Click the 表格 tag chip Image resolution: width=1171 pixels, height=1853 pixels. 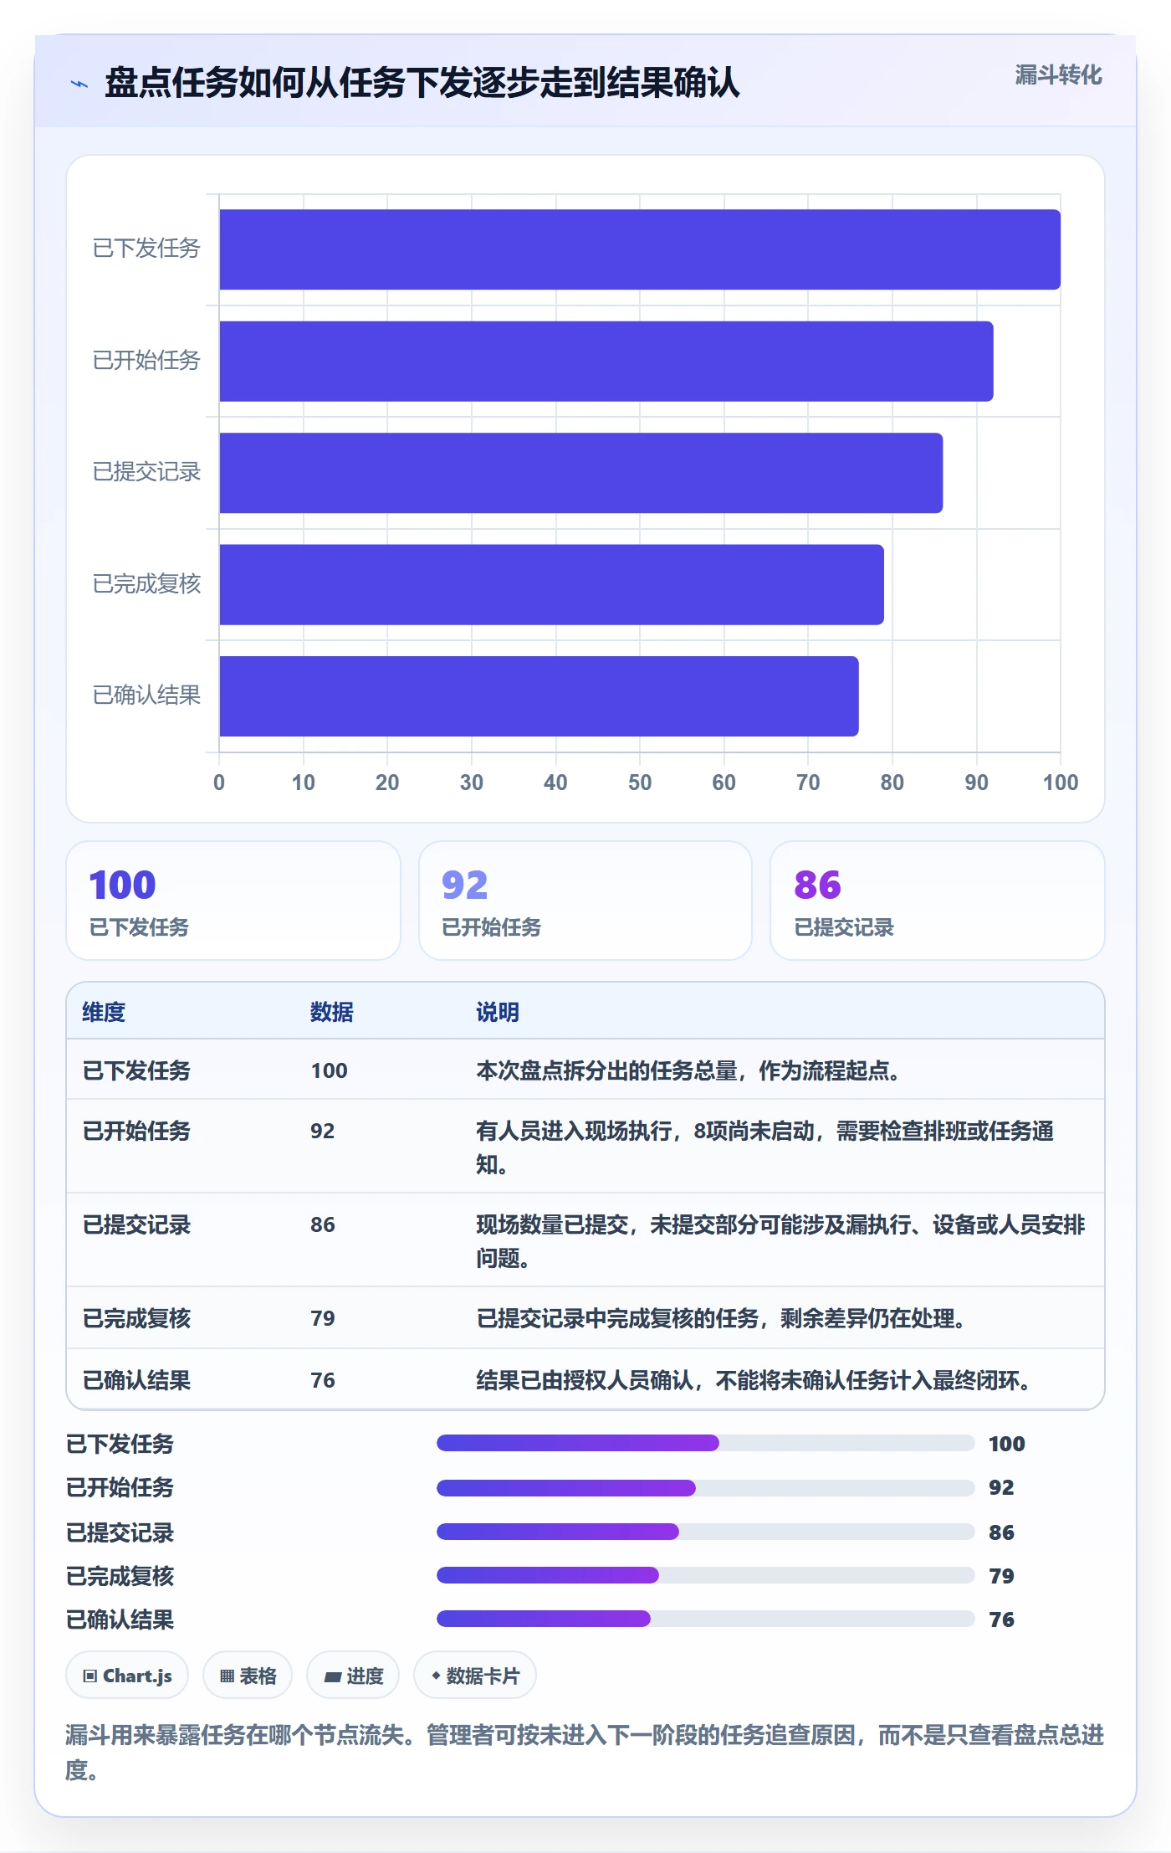point(248,1676)
